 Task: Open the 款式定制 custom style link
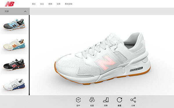(68, 4)
